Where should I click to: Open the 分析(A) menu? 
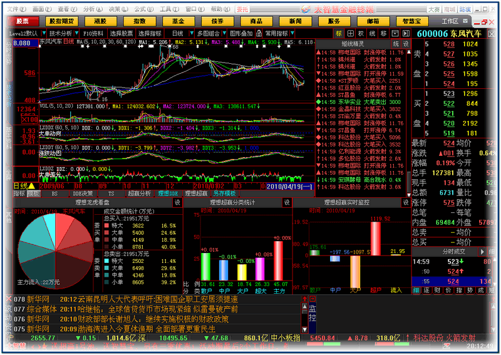tap(93, 9)
